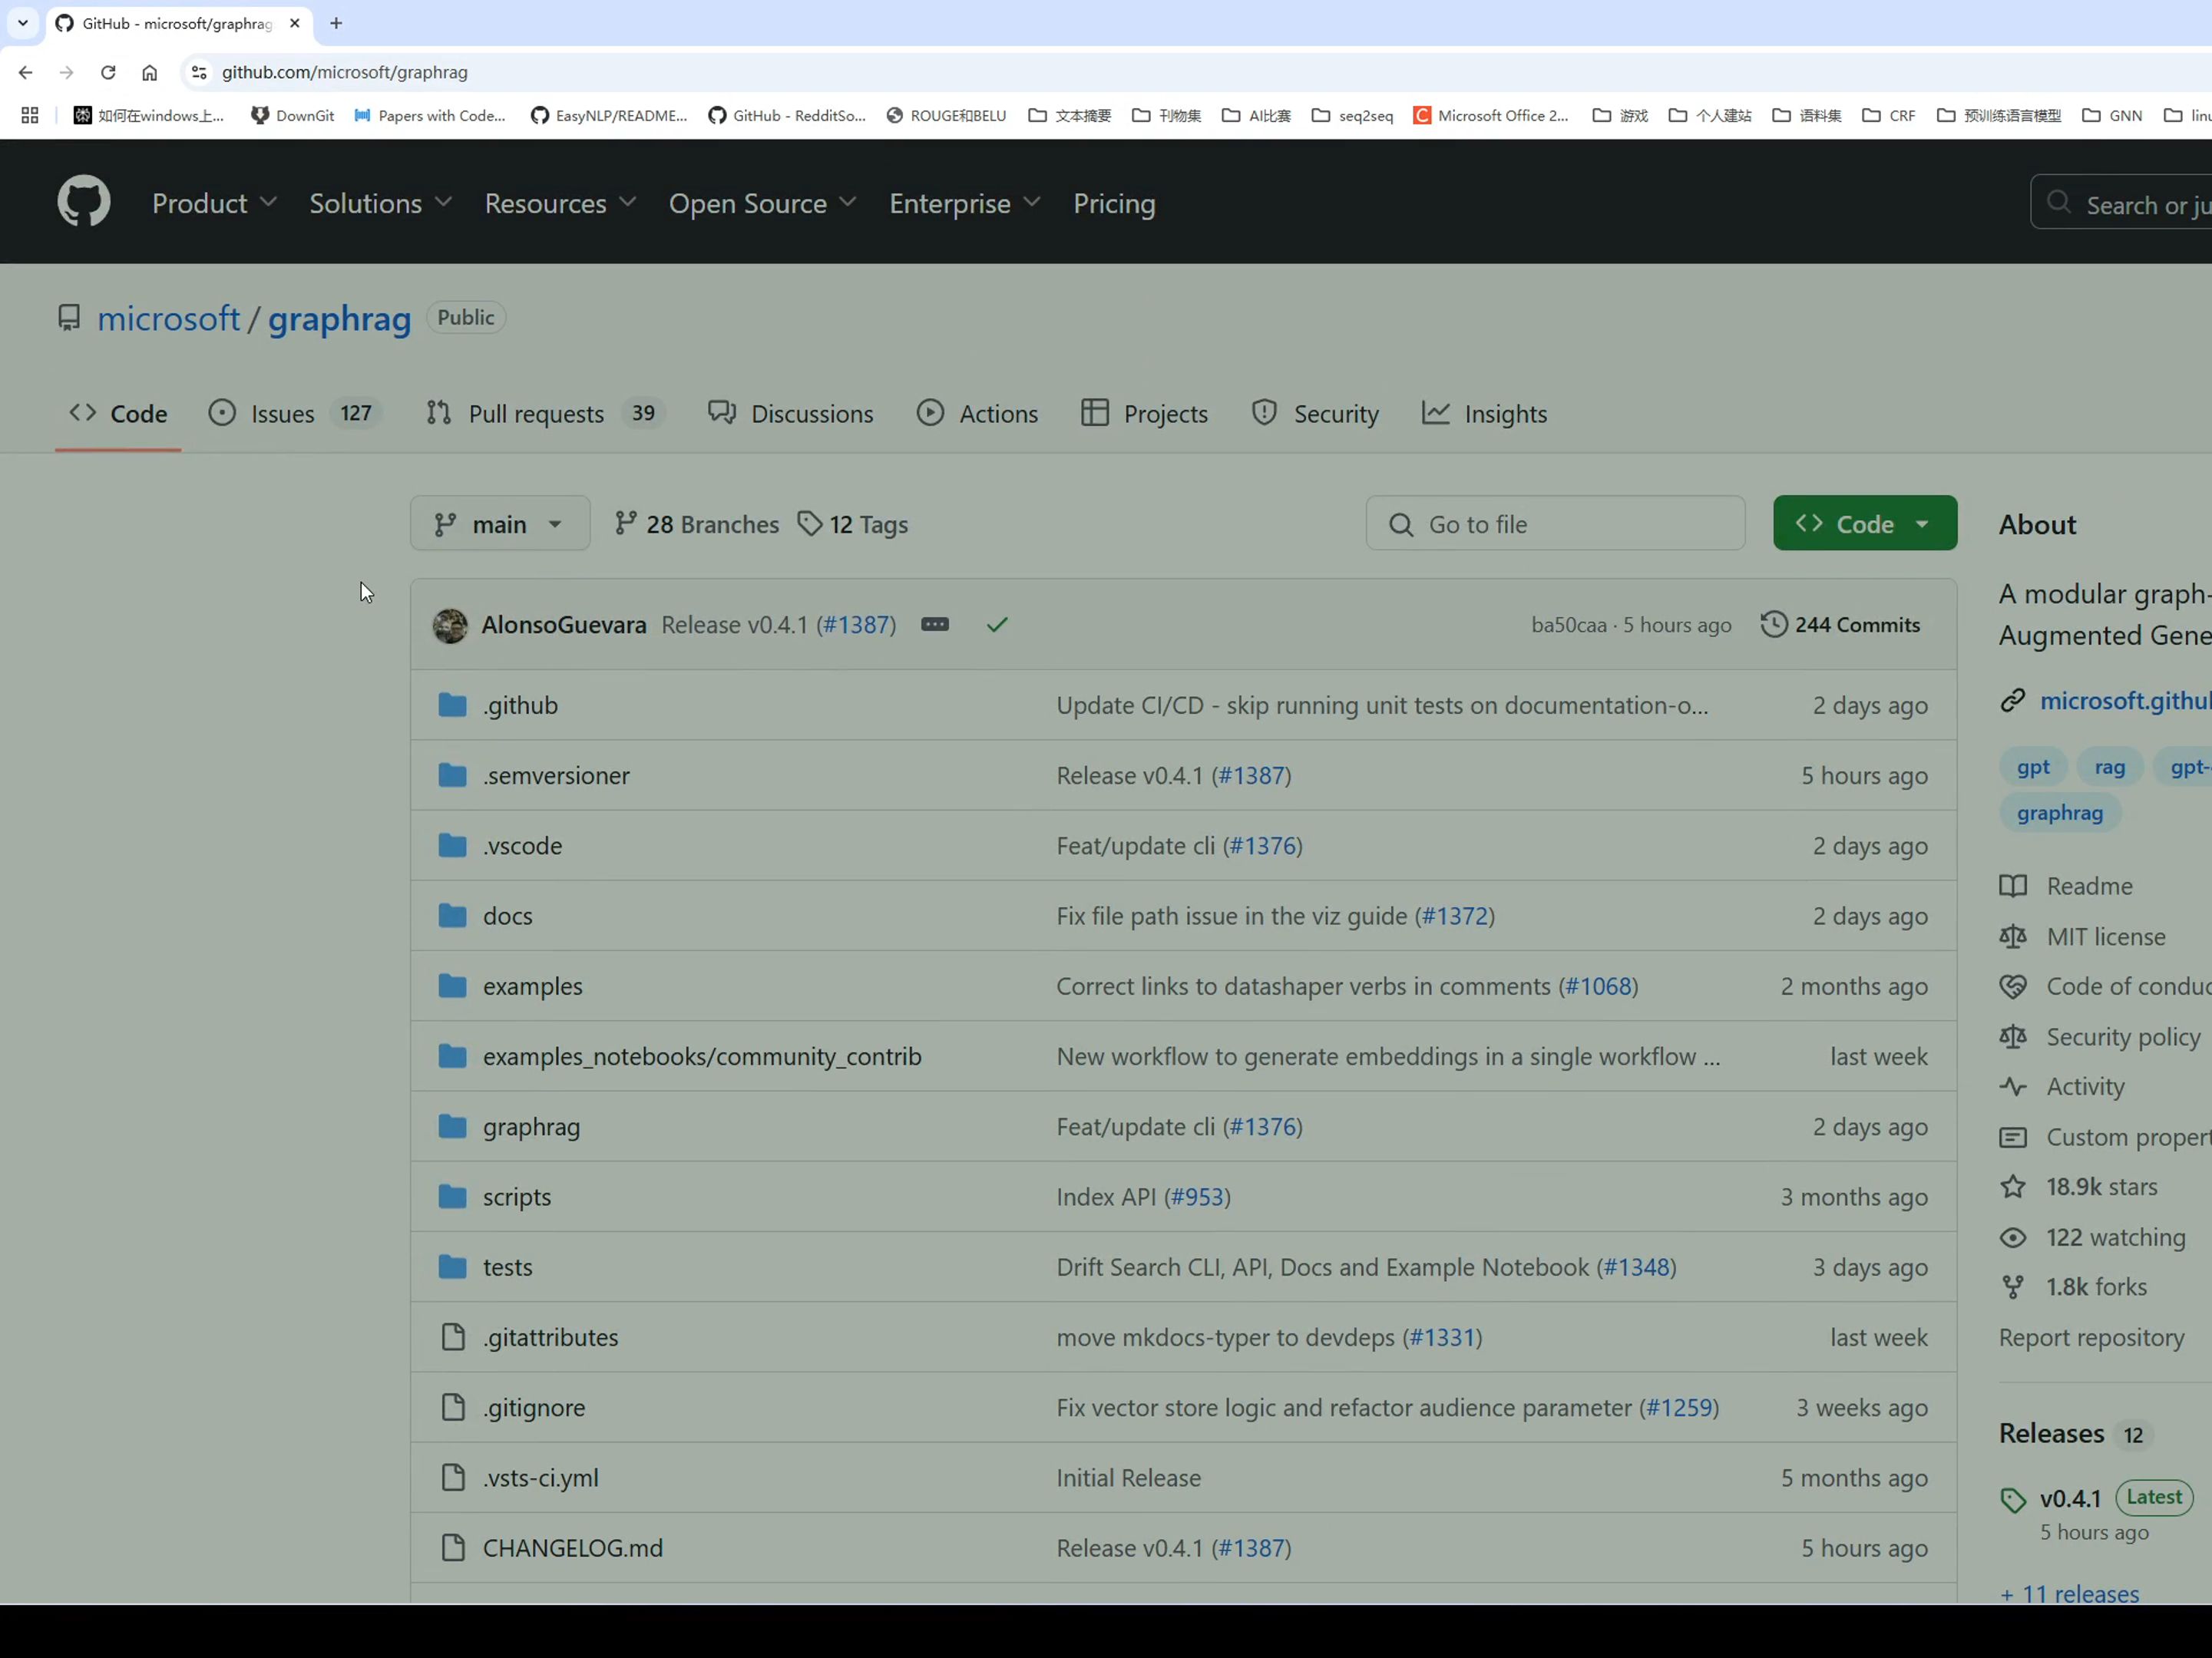Open the main branch selector
The height and width of the screenshot is (1658, 2212).
click(500, 524)
